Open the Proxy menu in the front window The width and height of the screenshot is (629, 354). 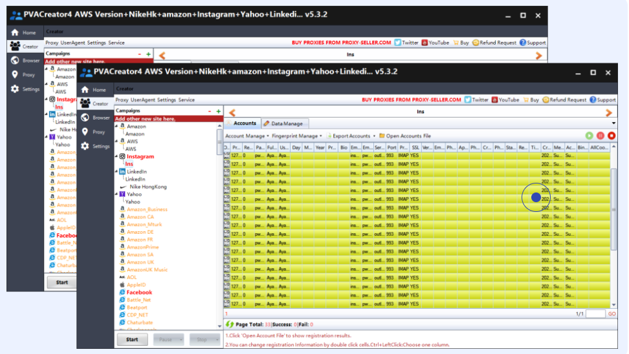(122, 99)
